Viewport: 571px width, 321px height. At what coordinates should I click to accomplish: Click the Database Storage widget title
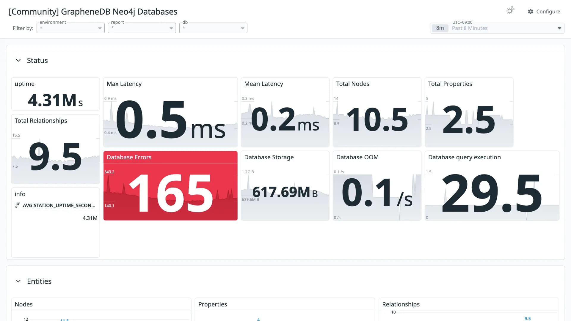[x=269, y=157]
